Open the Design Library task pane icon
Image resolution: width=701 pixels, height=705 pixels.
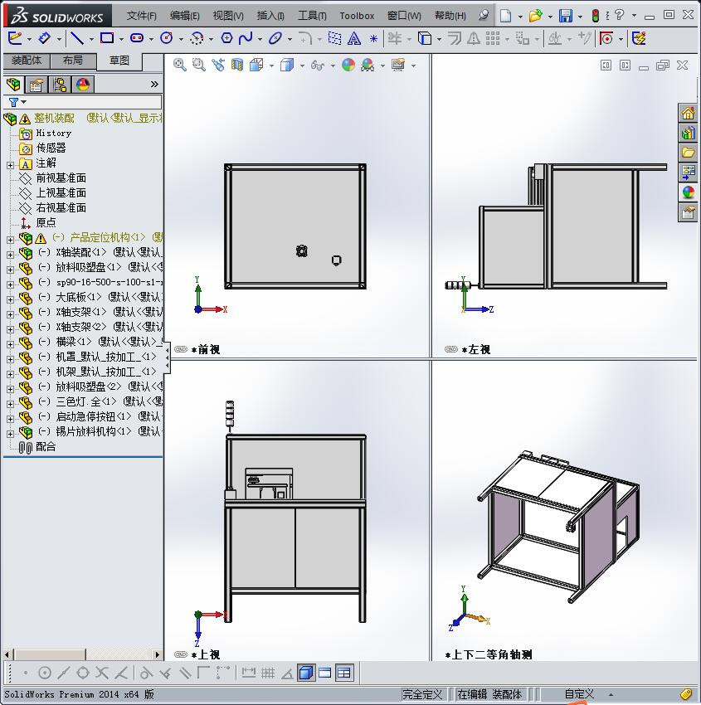(688, 133)
